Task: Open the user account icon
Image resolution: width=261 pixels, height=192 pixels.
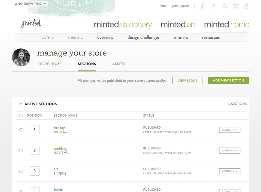Action: pyautogui.click(x=247, y=6)
